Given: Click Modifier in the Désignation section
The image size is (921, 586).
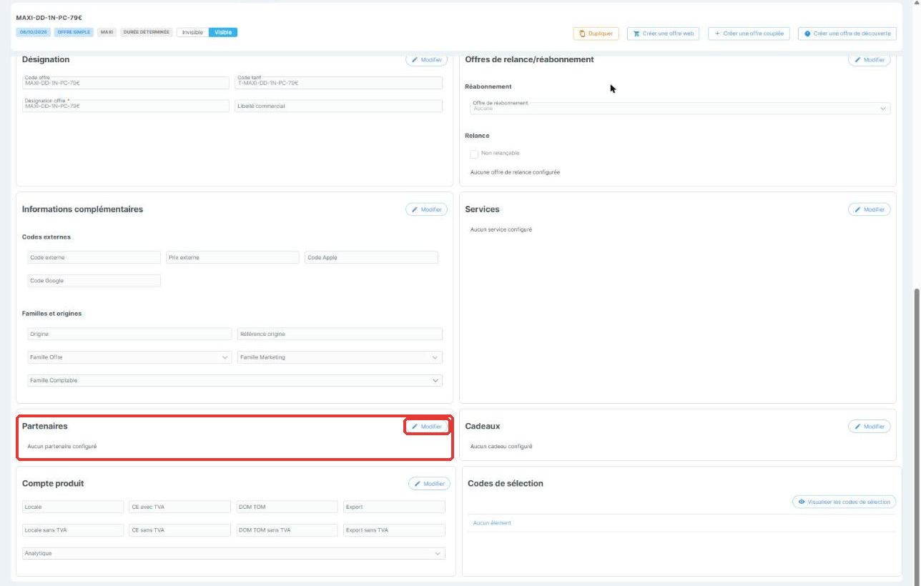Looking at the screenshot, I should 427,60.
